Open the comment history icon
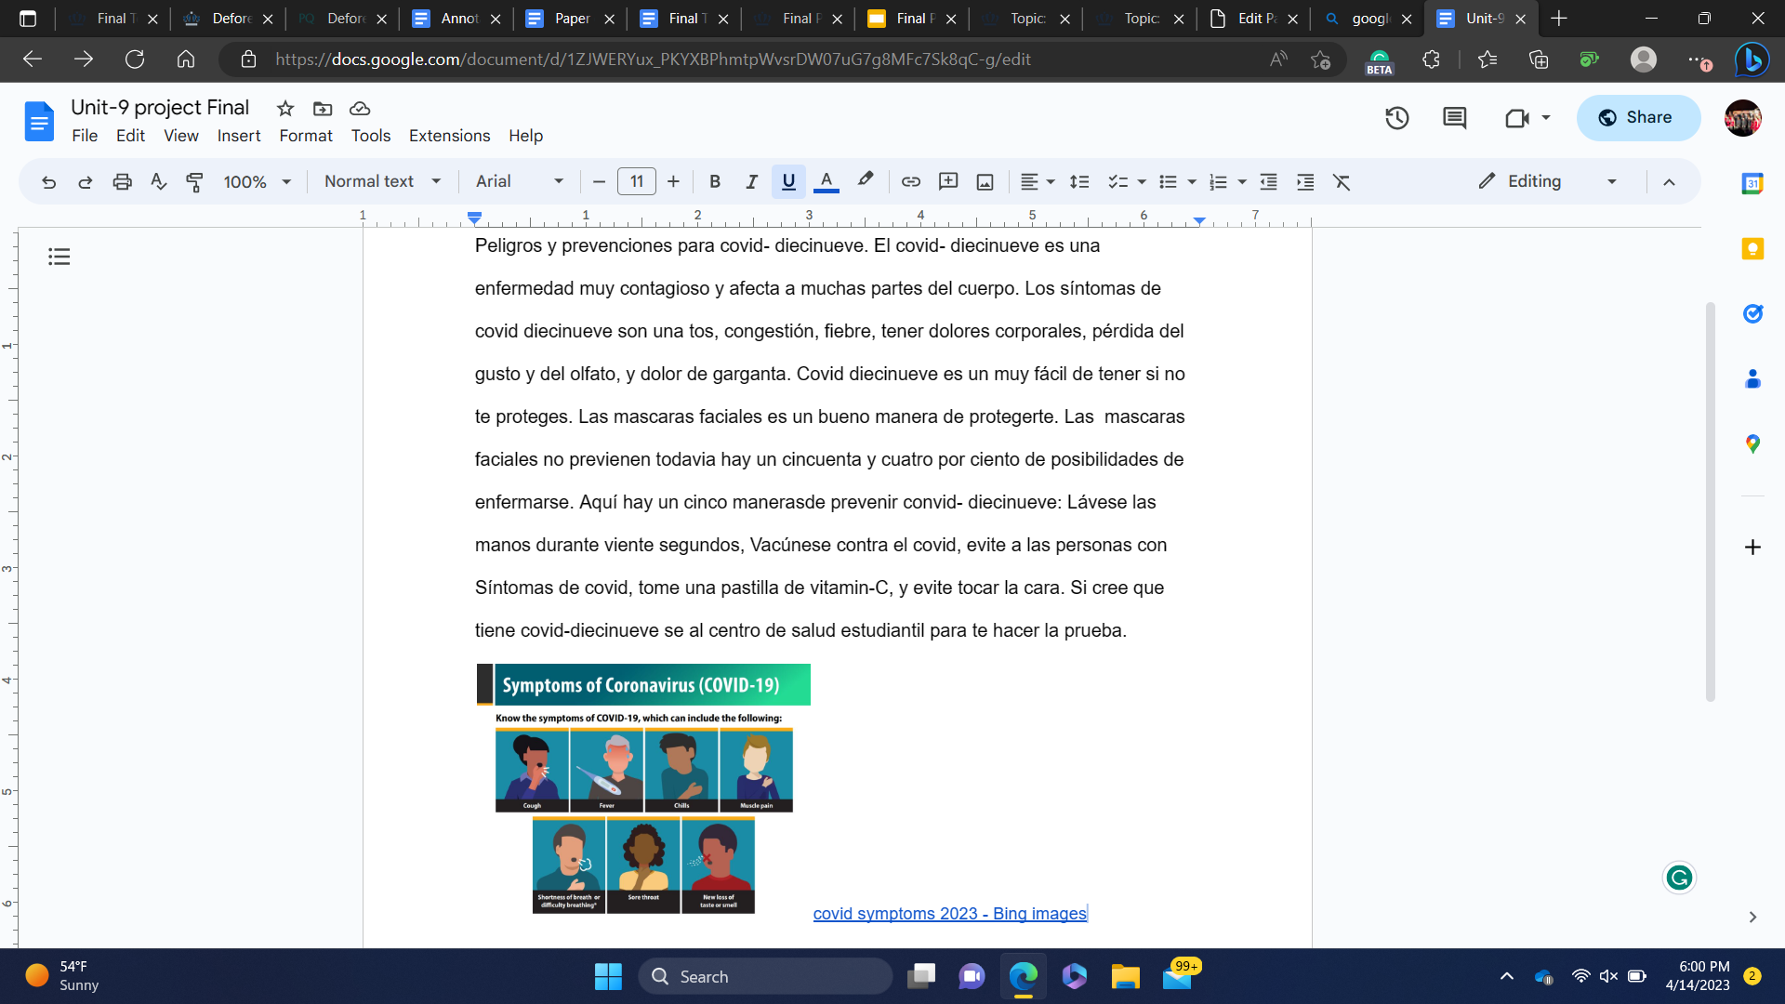The height and width of the screenshot is (1004, 1785). 1454,118
